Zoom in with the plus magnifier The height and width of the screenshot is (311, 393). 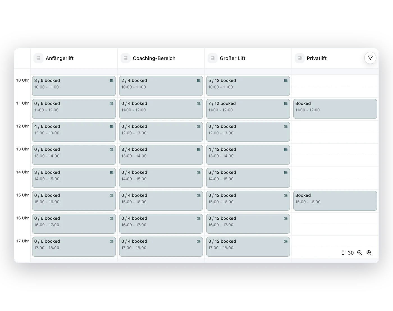(369, 253)
